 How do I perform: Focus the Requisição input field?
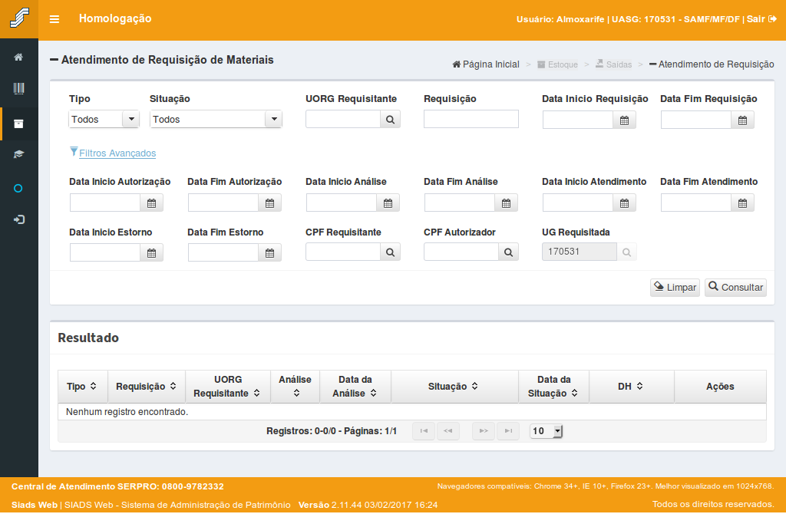(x=471, y=119)
